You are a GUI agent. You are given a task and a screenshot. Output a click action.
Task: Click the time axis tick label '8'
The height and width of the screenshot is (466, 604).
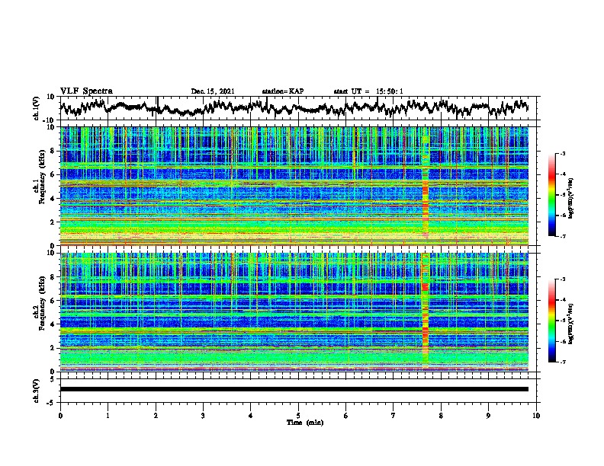pyautogui.click(x=441, y=416)
